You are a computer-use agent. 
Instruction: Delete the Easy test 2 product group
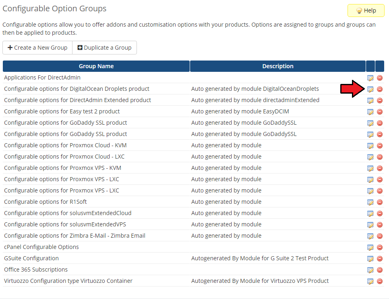tap(380, 112)
